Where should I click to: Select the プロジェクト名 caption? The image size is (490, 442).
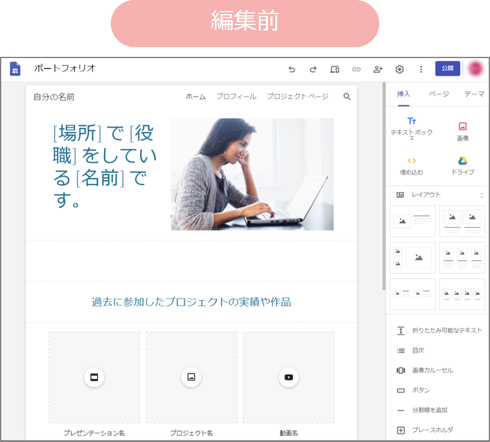[191, 433]
